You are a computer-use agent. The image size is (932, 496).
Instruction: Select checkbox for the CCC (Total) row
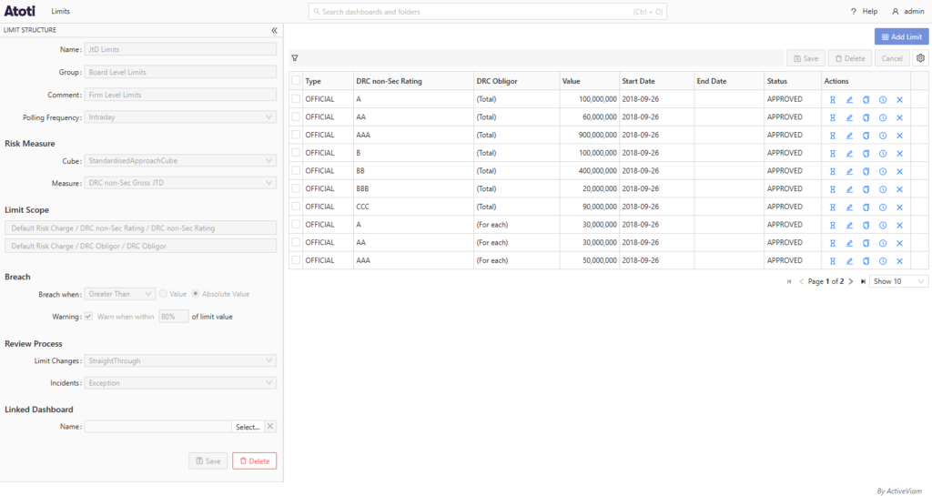(296, 206)
